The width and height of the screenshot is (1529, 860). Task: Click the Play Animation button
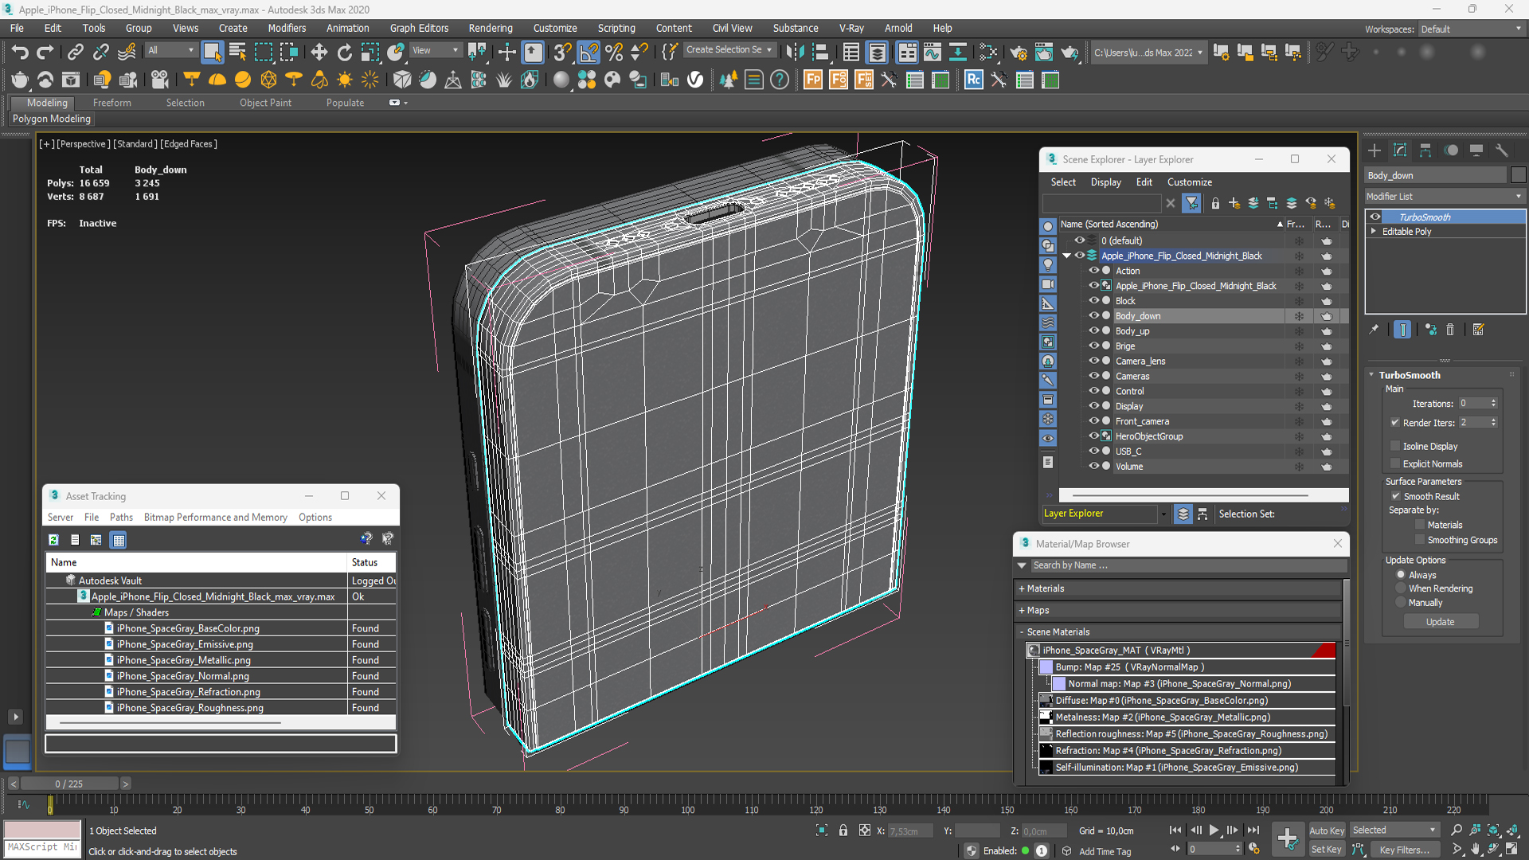point(1214,831)
